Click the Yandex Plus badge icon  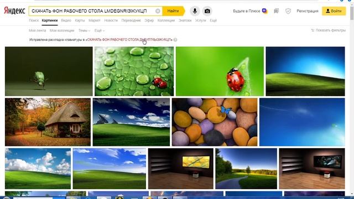pos(264,11)
